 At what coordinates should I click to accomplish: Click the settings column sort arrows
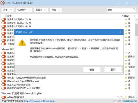(x=122, y=16)
